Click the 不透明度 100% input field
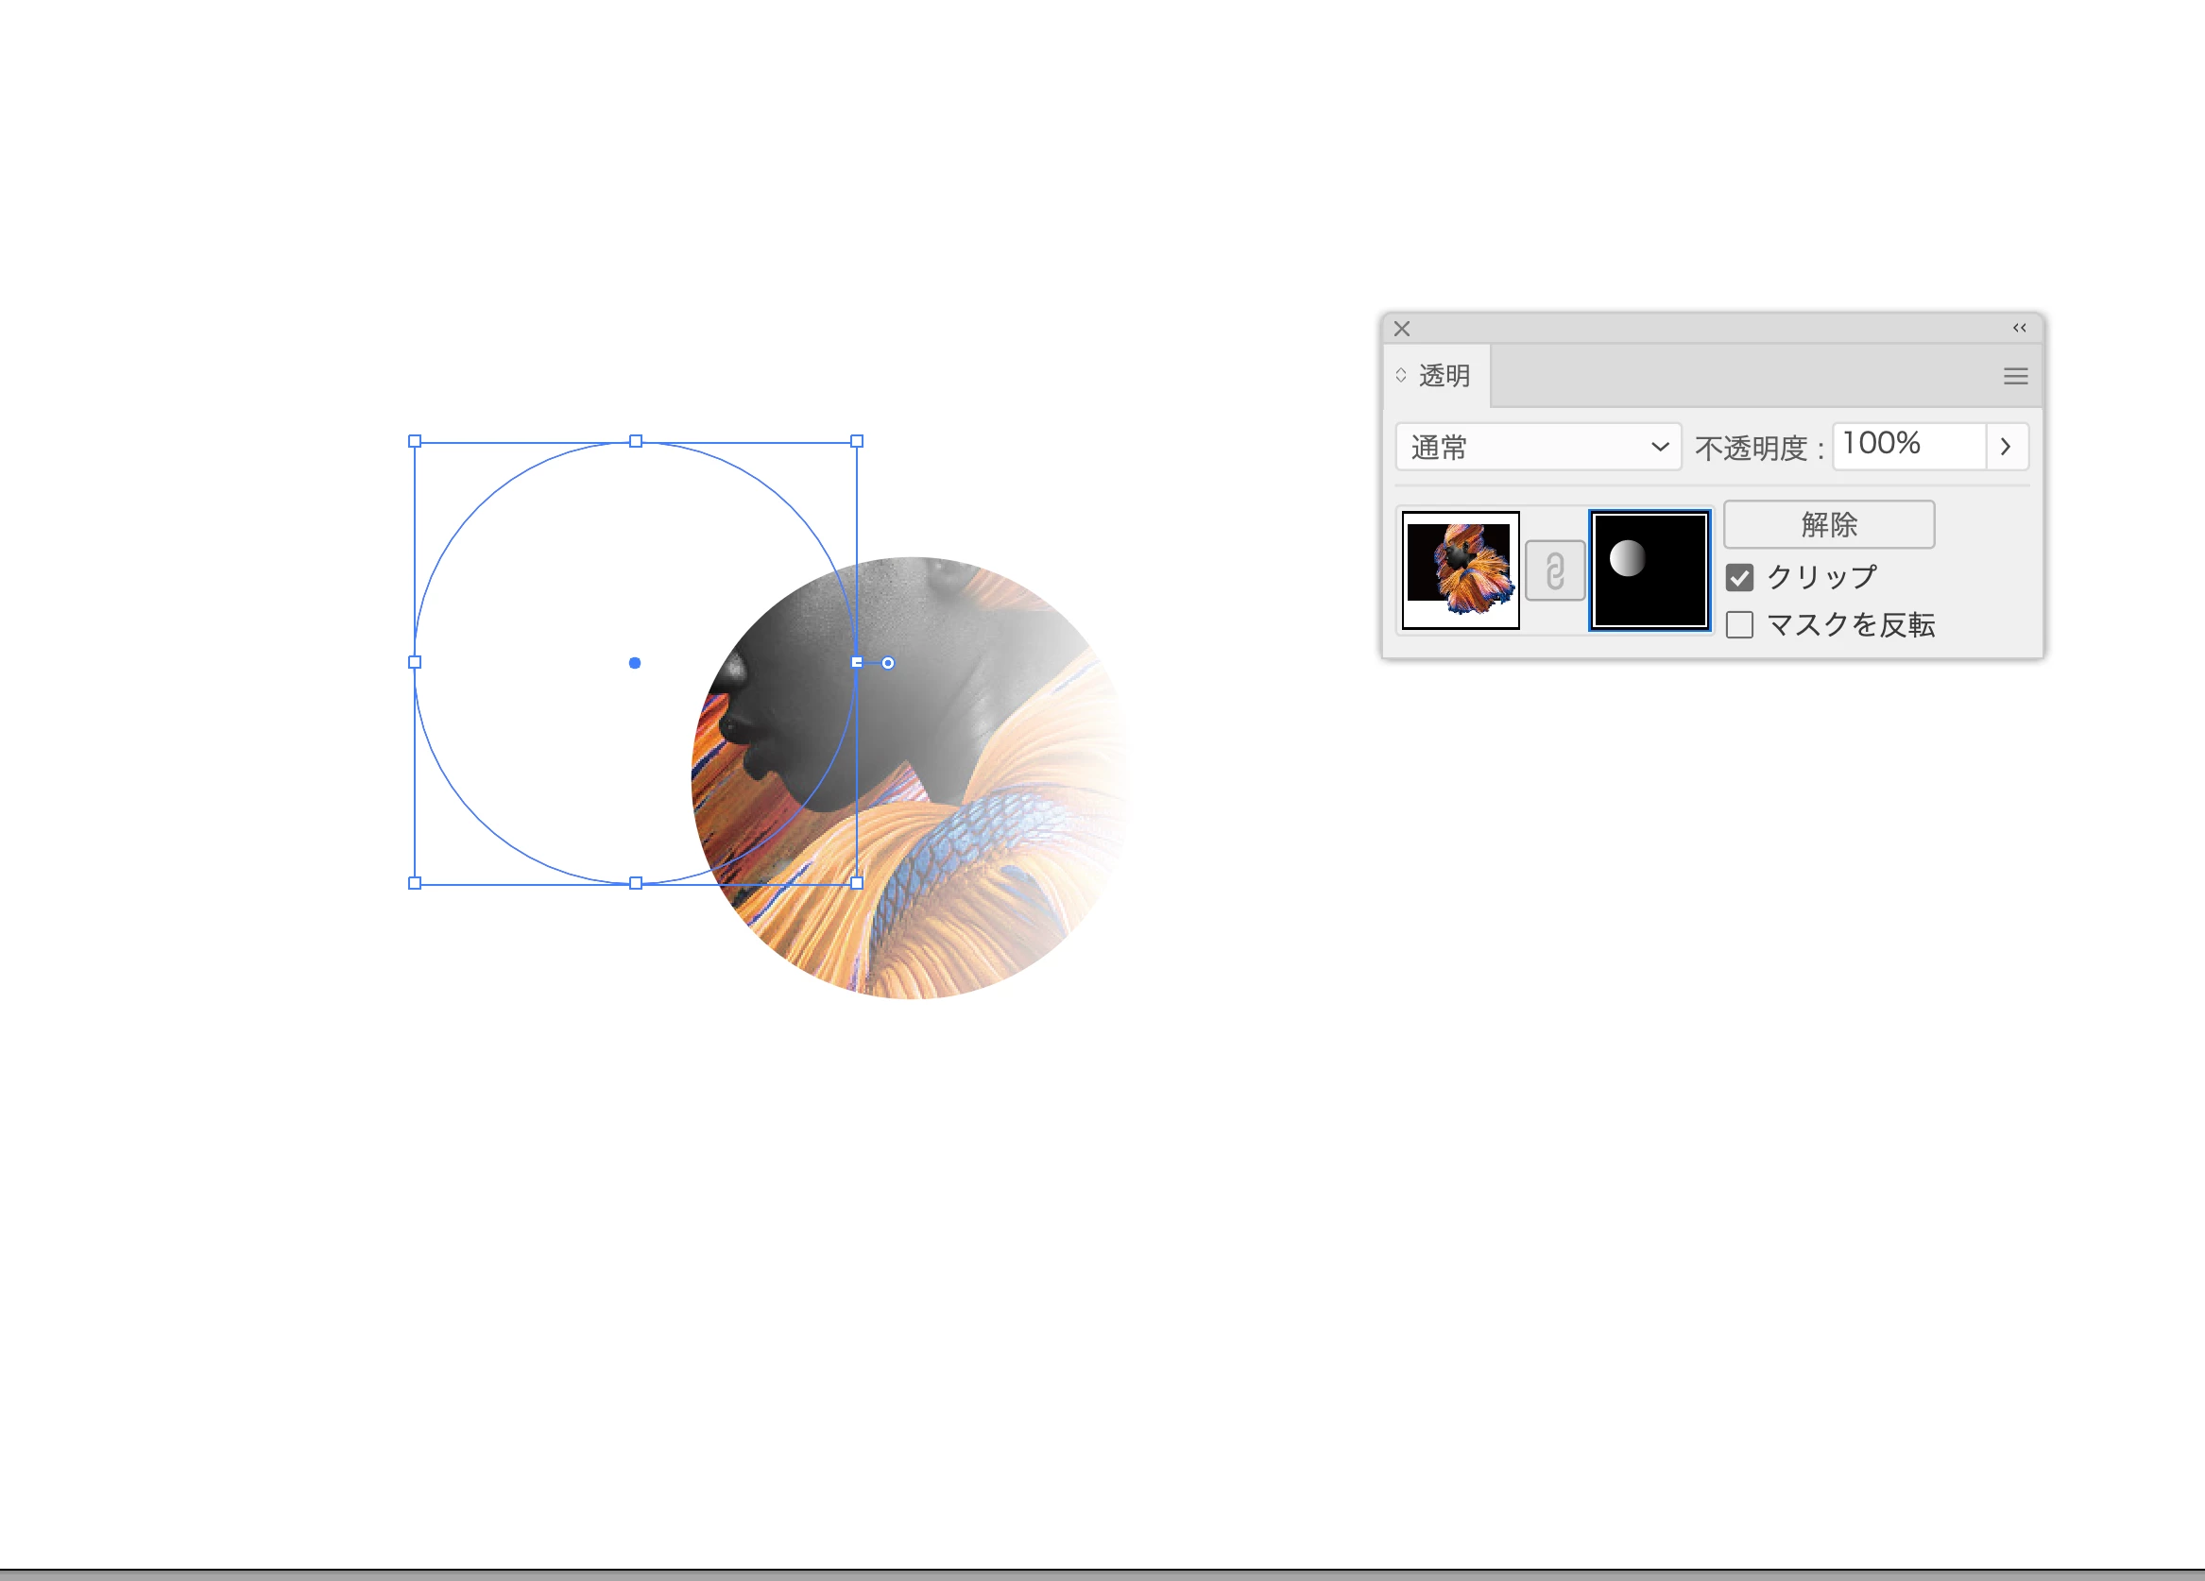Image resolution: width=2205 pixels, height=1581 pixels. (x=1908, y=446)
